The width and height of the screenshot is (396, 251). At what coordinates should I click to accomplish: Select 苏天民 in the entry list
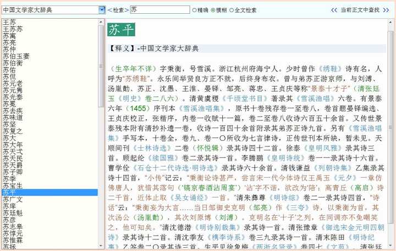pos(13,159)
